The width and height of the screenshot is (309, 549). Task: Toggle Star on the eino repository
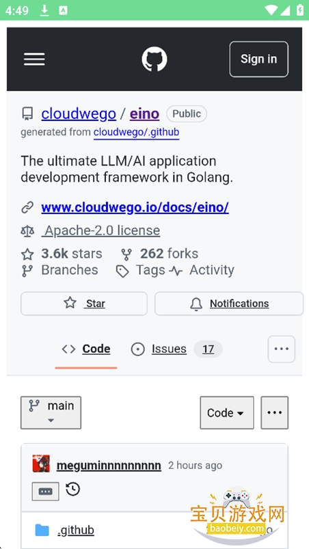84,304
